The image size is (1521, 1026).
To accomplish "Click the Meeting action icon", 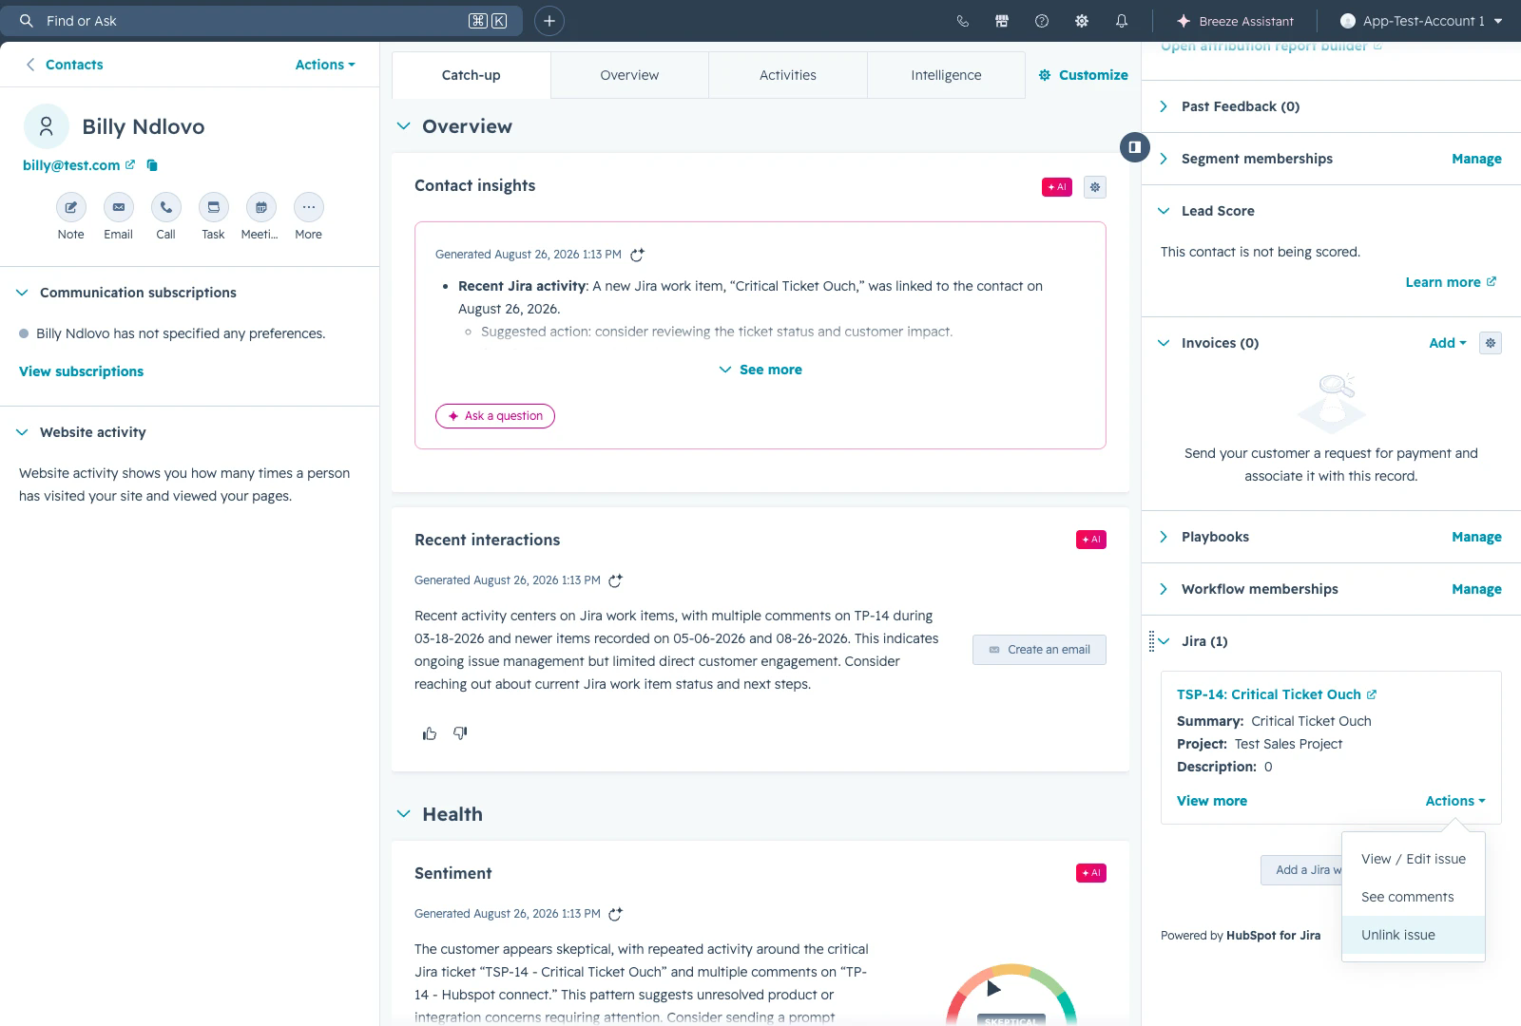I will coord(260,207).
